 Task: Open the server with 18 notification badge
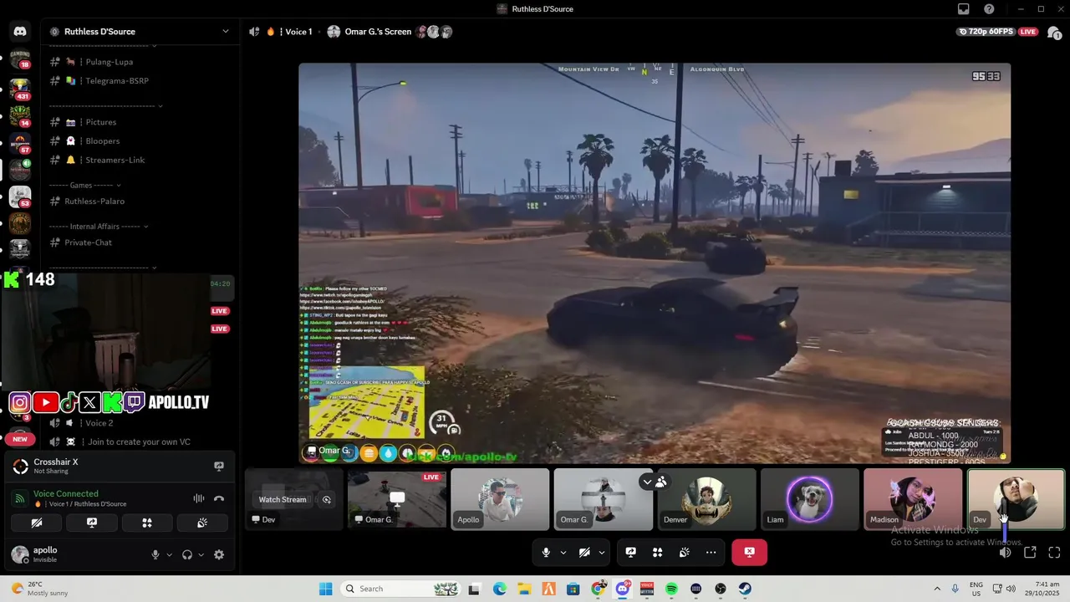pos(20,59)
